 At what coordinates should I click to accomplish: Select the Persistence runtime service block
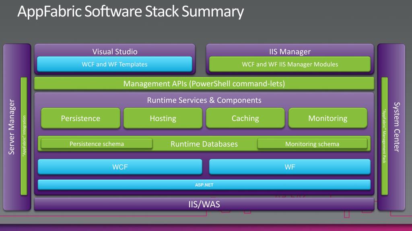click(80, 118)
